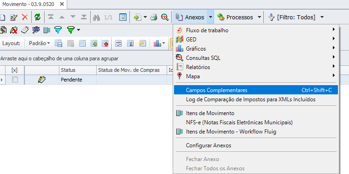Viewport: 349px width, 174px height.
Task: Open the bar chart dropdown arrow
Action: [164, 43]
